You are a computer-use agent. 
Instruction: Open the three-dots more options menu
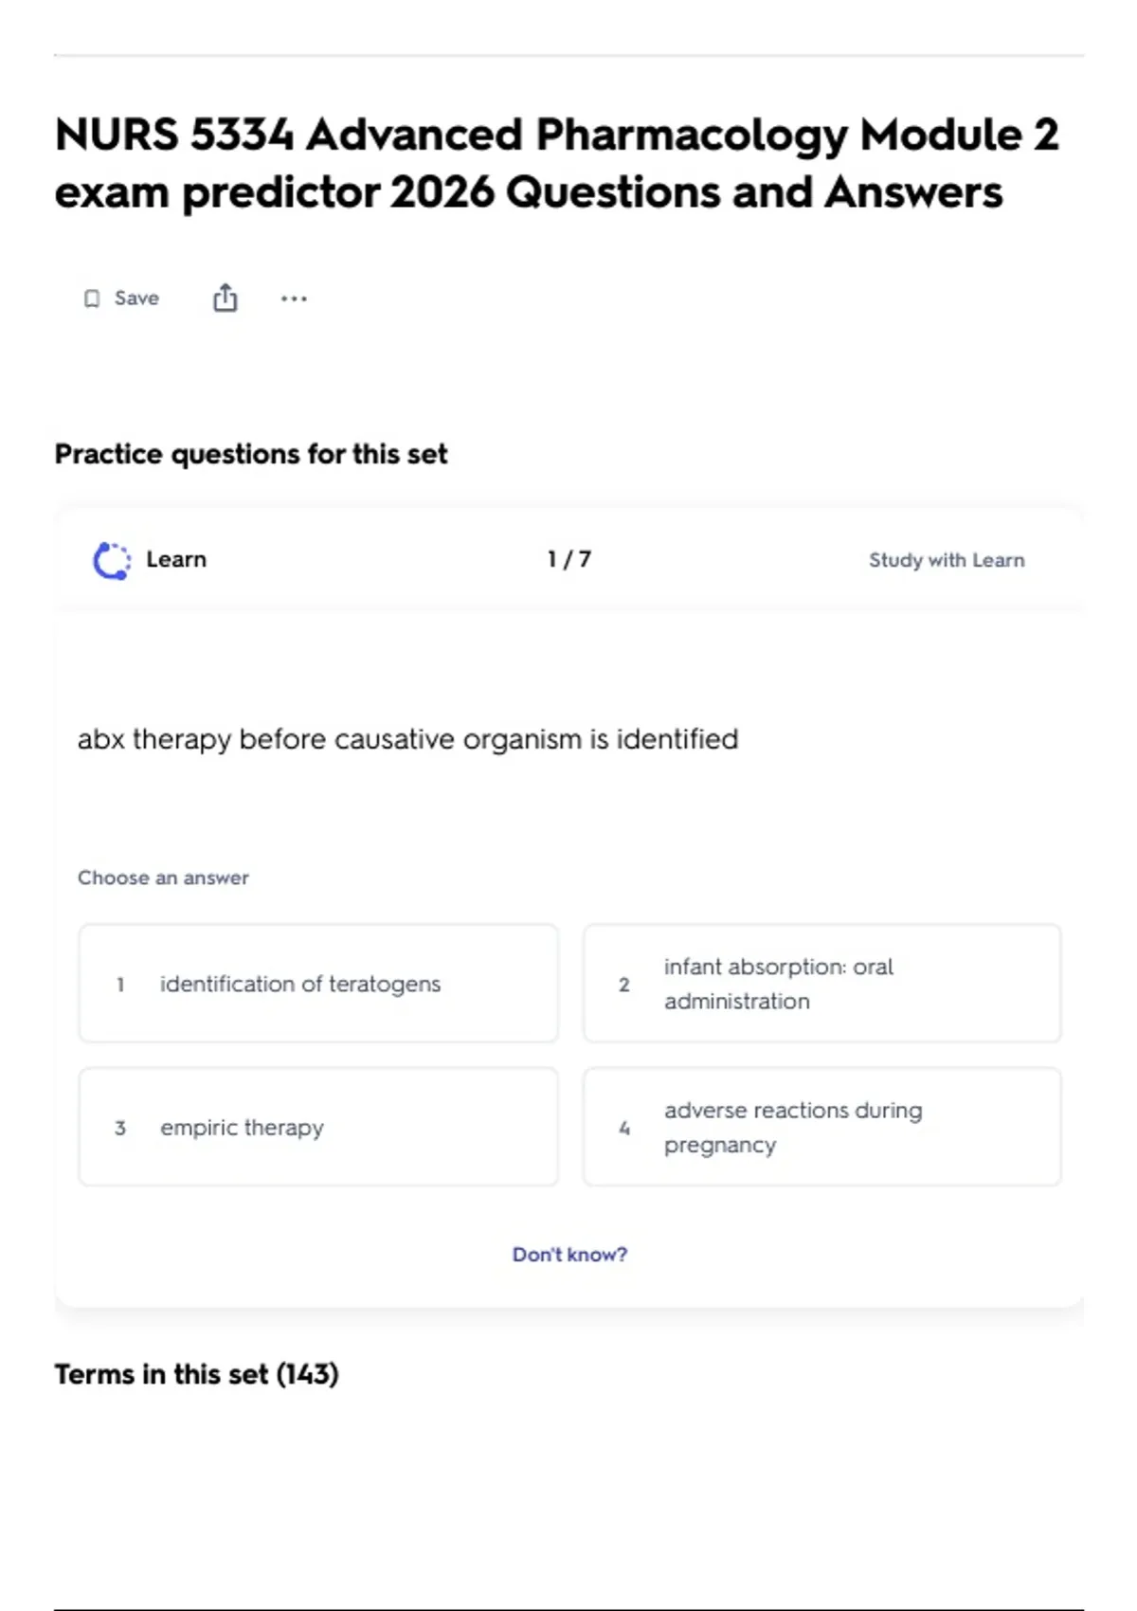(x=294, y=299)
